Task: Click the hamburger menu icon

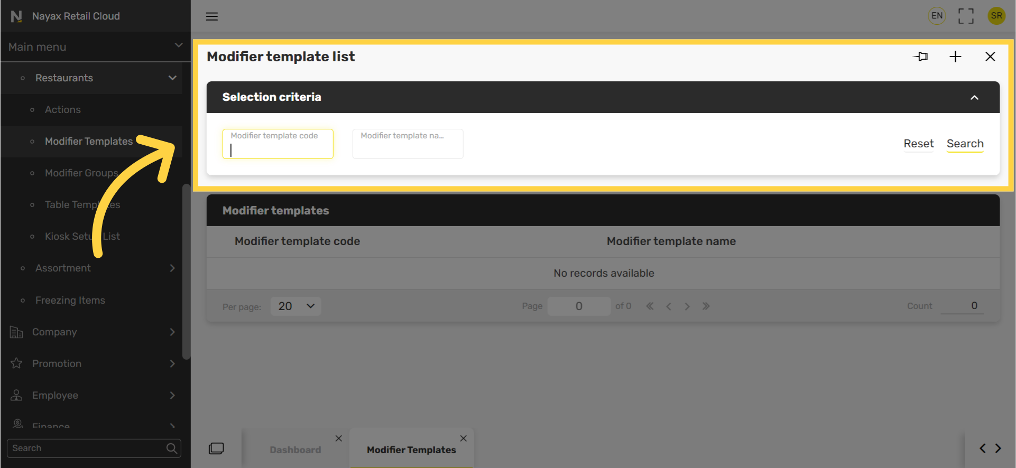Action: point(211,16)
